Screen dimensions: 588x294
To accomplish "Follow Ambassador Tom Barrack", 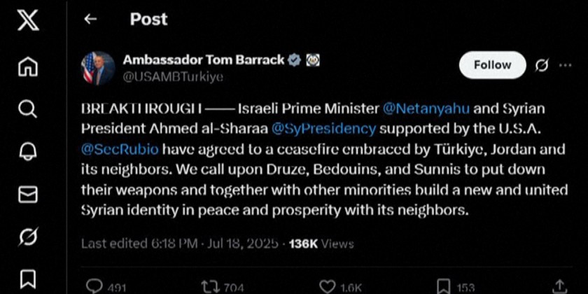I will coord(492,65).
